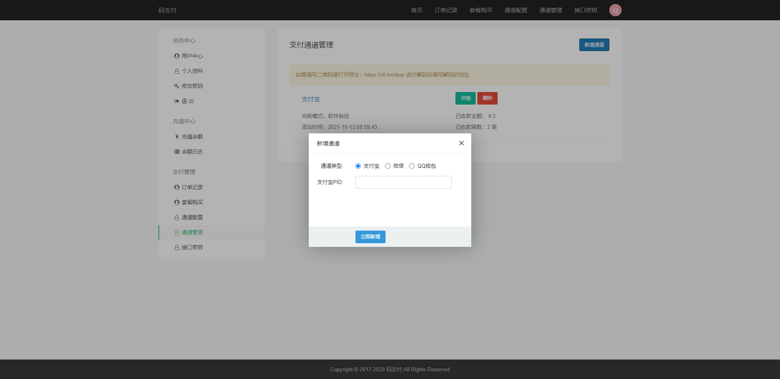Click the red 删除 button for 支付宝
The height and width of the screenshot is (379, 780).
coord(487,98)
